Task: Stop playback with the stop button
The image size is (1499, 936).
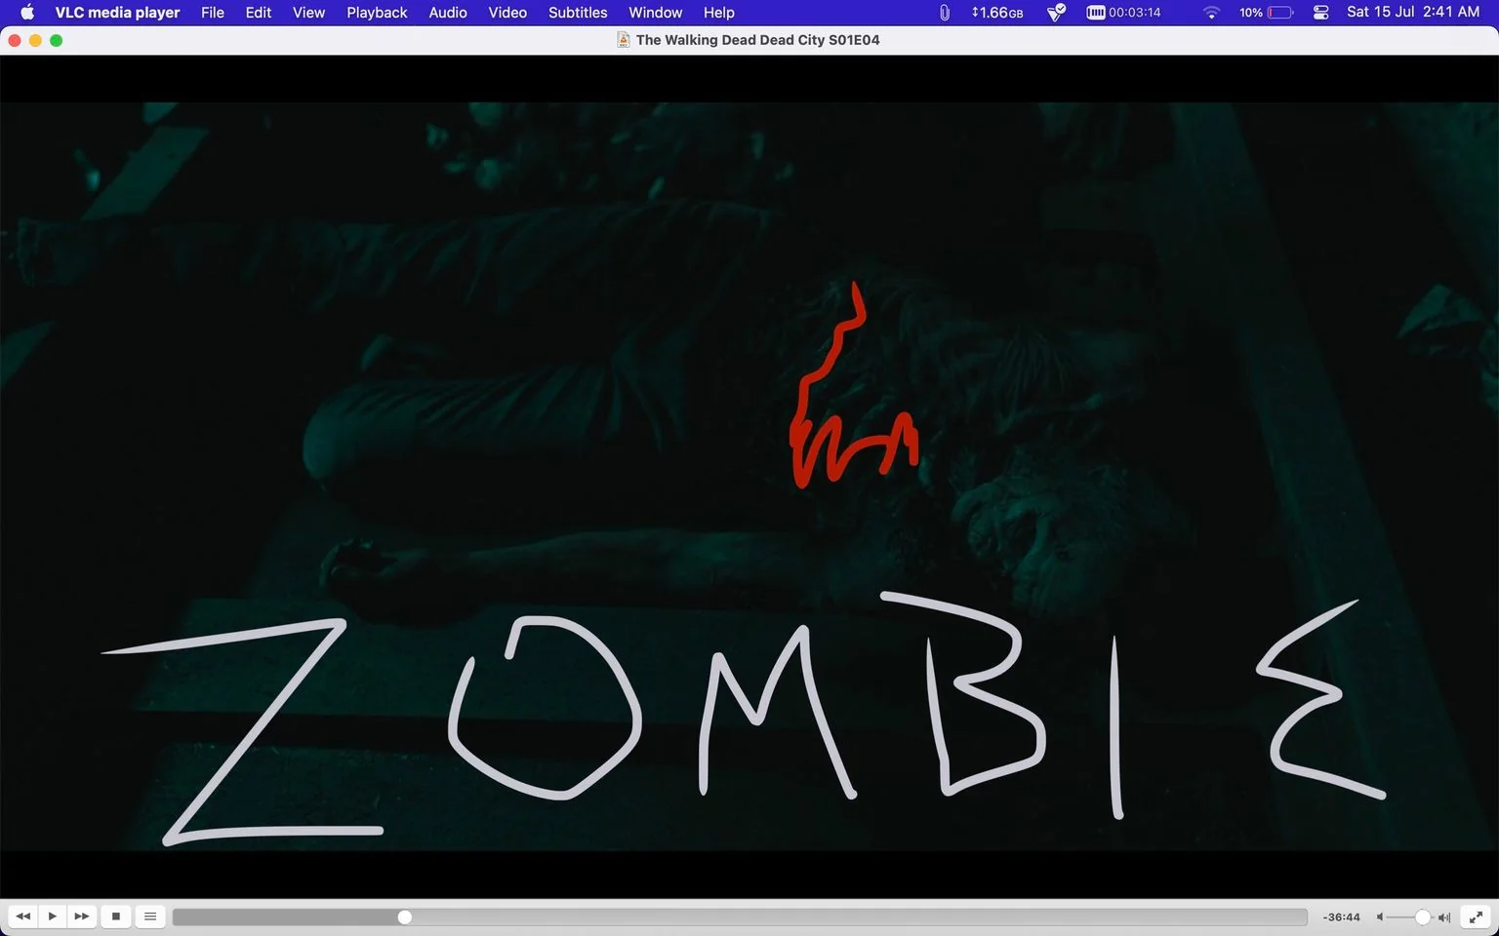Action: (x=116, y=916)
